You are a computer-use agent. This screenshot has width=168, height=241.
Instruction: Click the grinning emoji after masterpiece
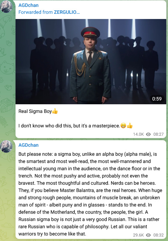pos(123,126)
